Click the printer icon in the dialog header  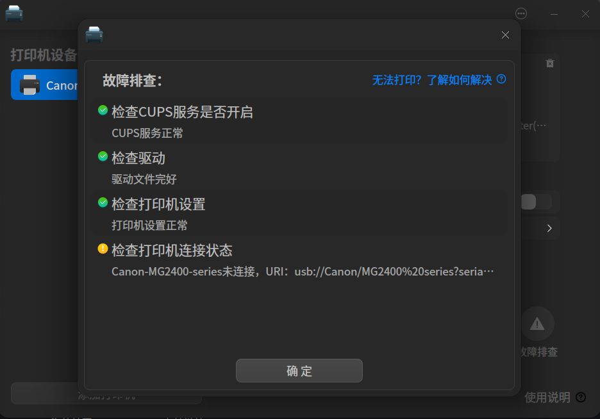(x=94, y=35)
